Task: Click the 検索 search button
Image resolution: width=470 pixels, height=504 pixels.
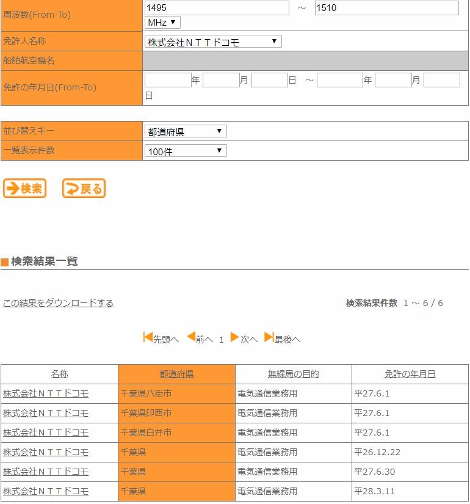Action: tap(24, 189)
